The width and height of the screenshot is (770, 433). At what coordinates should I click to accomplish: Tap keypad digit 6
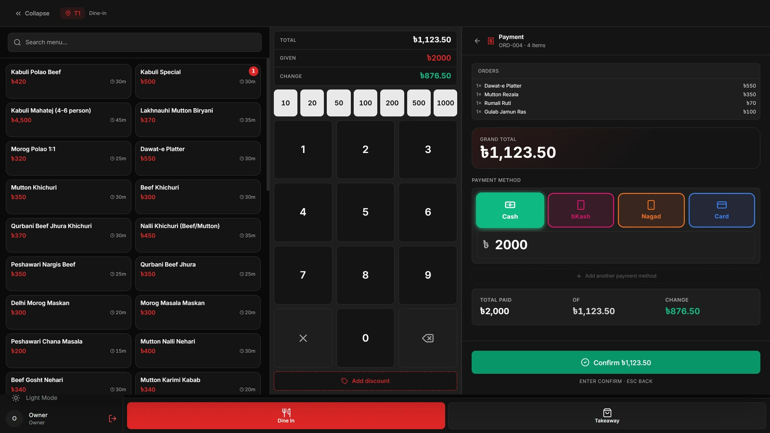428,212
